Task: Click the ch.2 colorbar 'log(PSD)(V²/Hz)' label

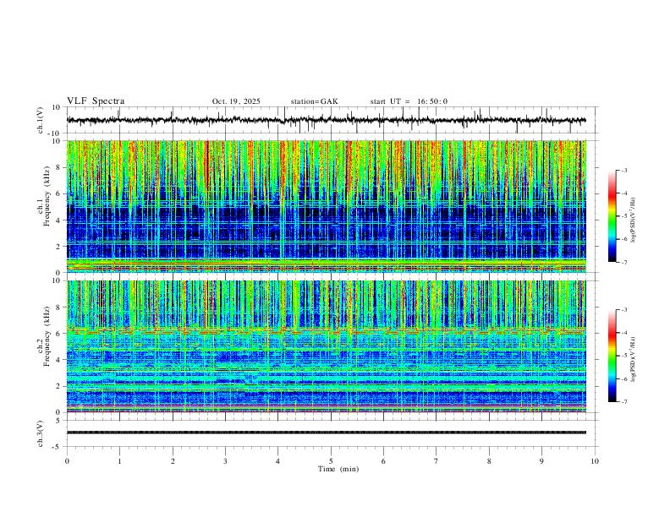Action: [x=634, y=360]
